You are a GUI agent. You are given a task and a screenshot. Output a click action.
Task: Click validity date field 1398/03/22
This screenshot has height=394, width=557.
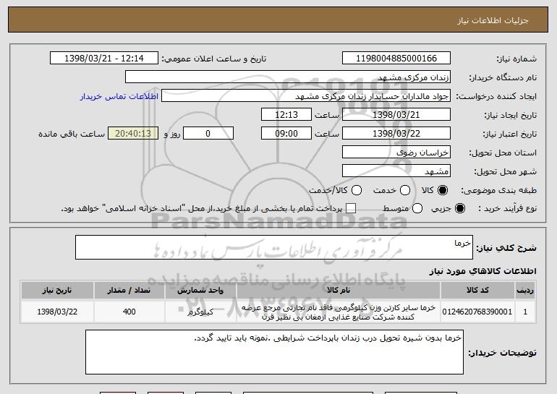(x=396, y=134)
